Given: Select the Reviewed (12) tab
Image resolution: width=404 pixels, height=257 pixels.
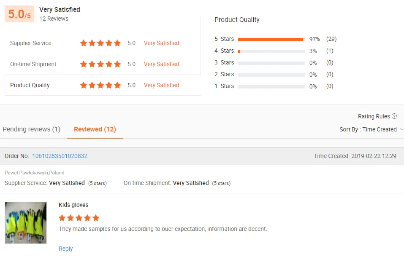Looking at the screenshot, I should (95, 129).
